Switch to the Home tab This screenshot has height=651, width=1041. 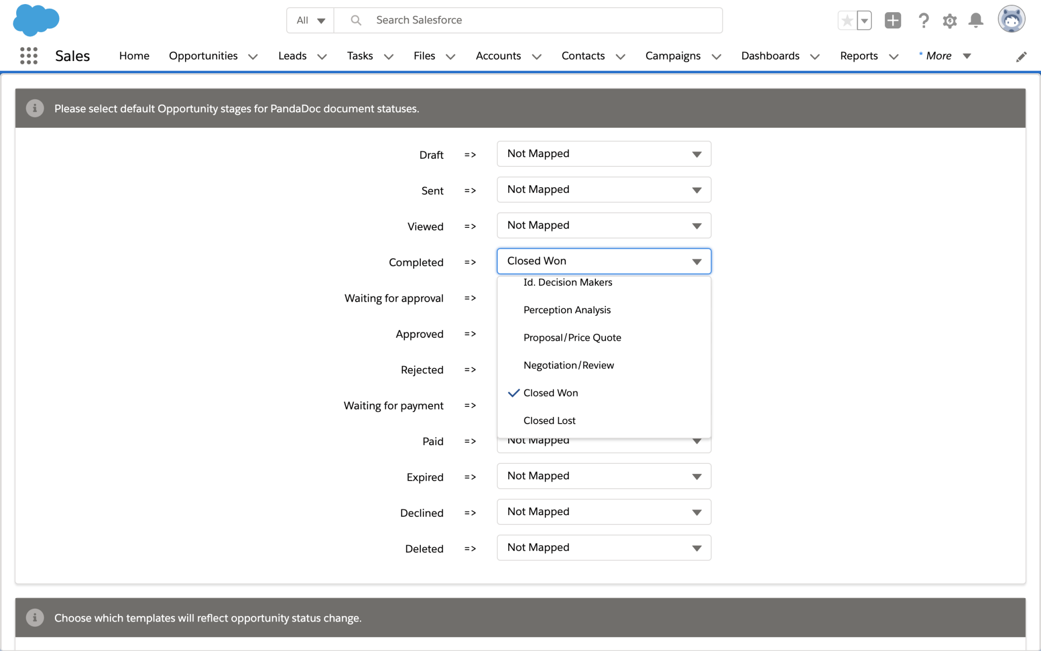[x=134, y=56]
